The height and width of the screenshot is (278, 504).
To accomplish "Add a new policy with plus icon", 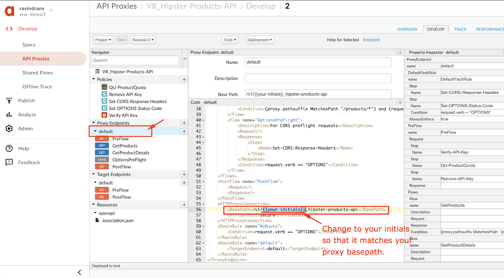I will tap(184, 79).
